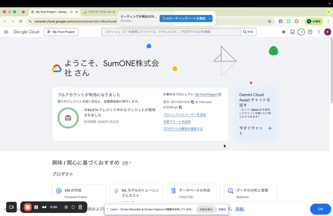
Task: Bookmark this page with the star icon
Action: (x=269, y=21)
